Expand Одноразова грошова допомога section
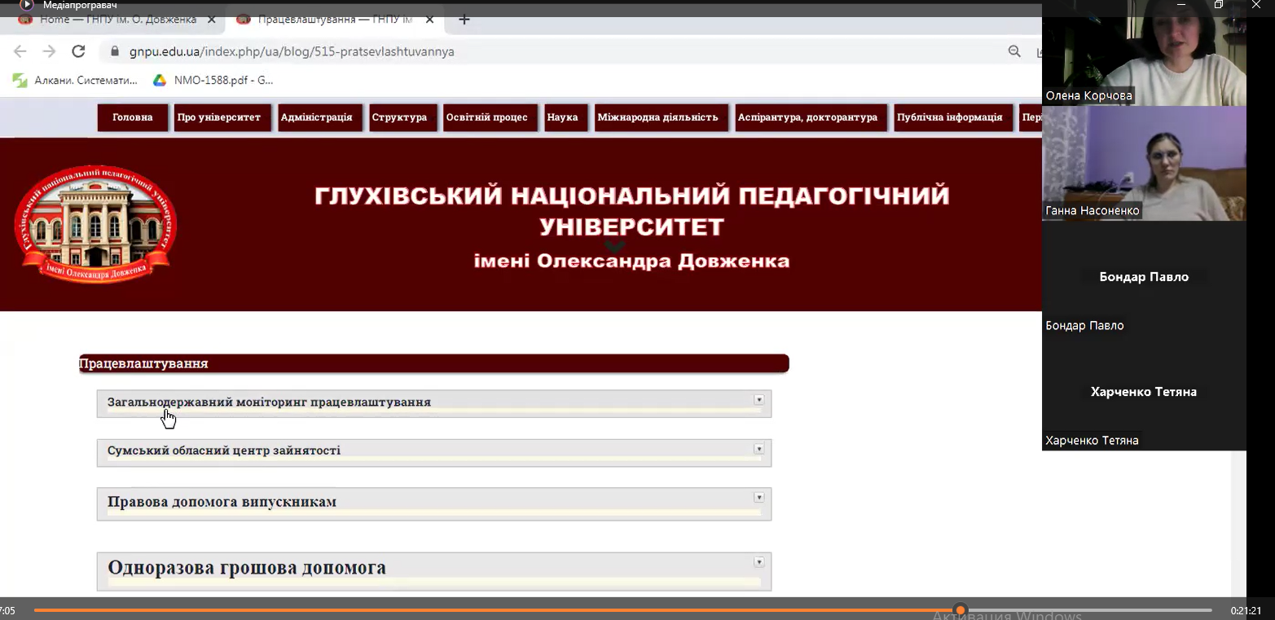This screenshot has height=620, width=1275. coord(434,571)
